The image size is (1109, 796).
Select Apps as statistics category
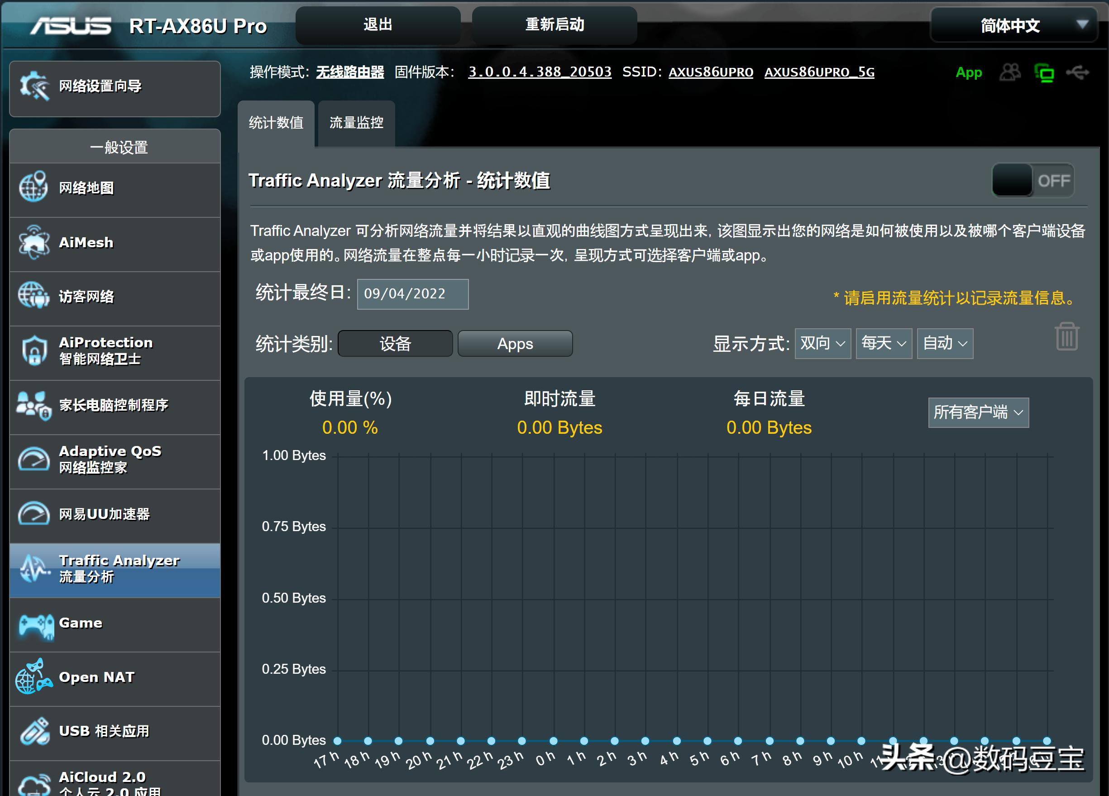514,344
